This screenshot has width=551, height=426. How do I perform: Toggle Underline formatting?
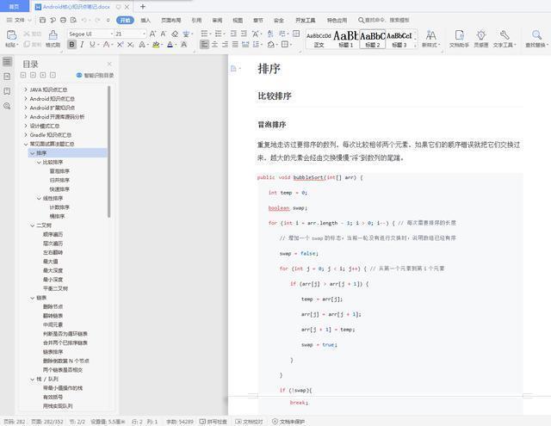pos(92,45)
